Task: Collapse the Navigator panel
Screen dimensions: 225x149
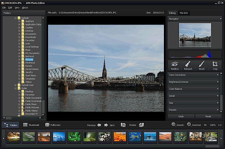Action: [220, 19]
